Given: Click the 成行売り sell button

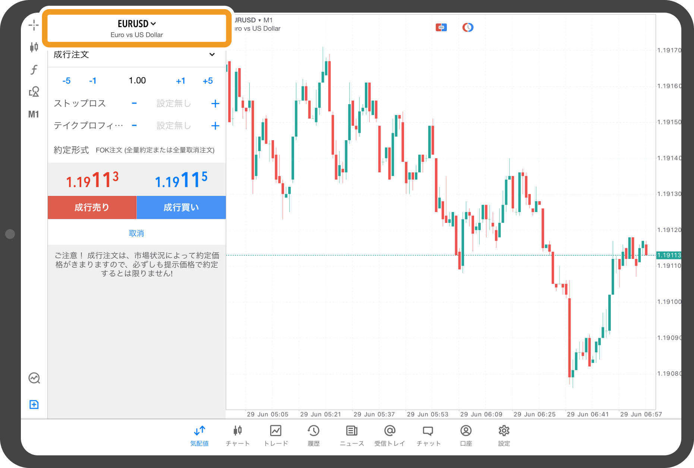Looking at the screenshot, I should coord(92,207).
